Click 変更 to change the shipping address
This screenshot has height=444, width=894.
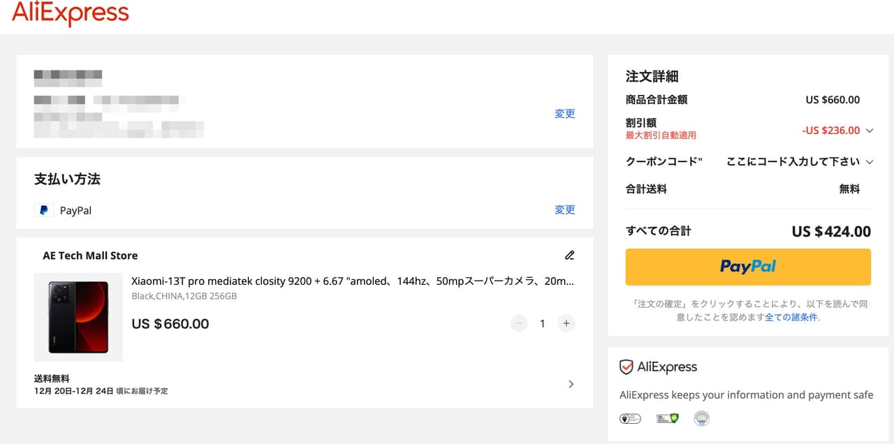point(564,114)
